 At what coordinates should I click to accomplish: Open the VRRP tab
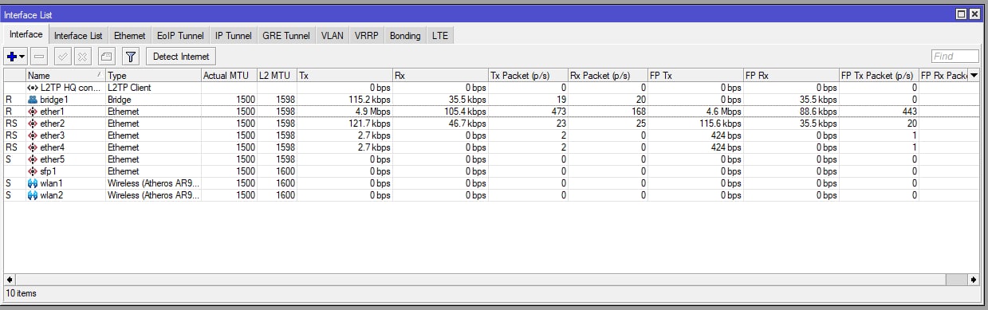click(367, 36)
